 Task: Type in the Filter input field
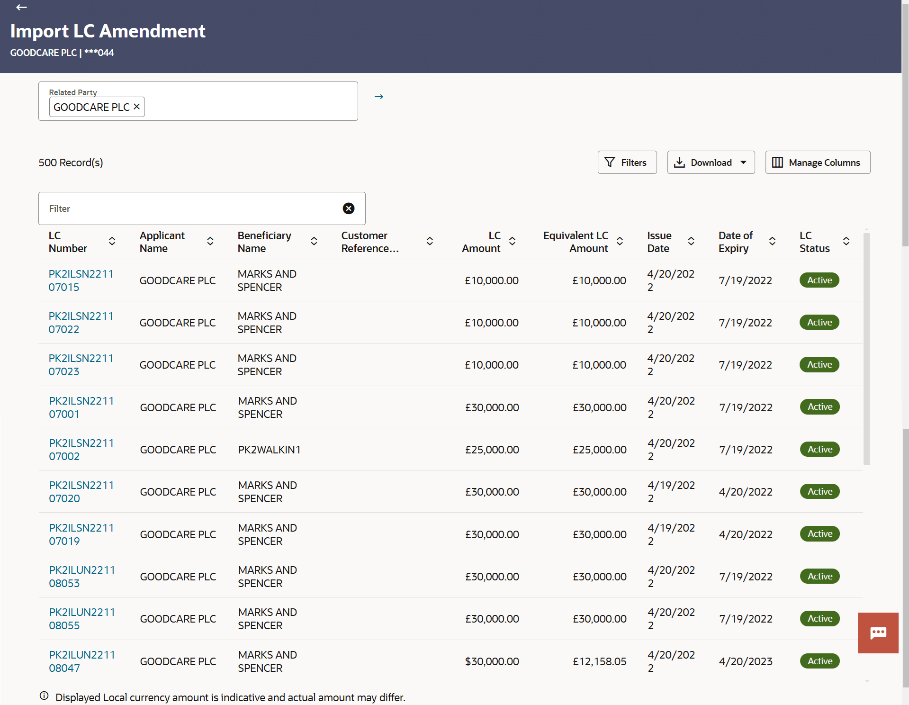point(189,208)
